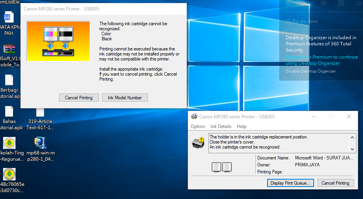Image resolution: width=363 pixels, height=199 pixels.
Task: Select the Sekolah-Tinggi Keguruan logo file icon
Action: (x=9, y=143)
